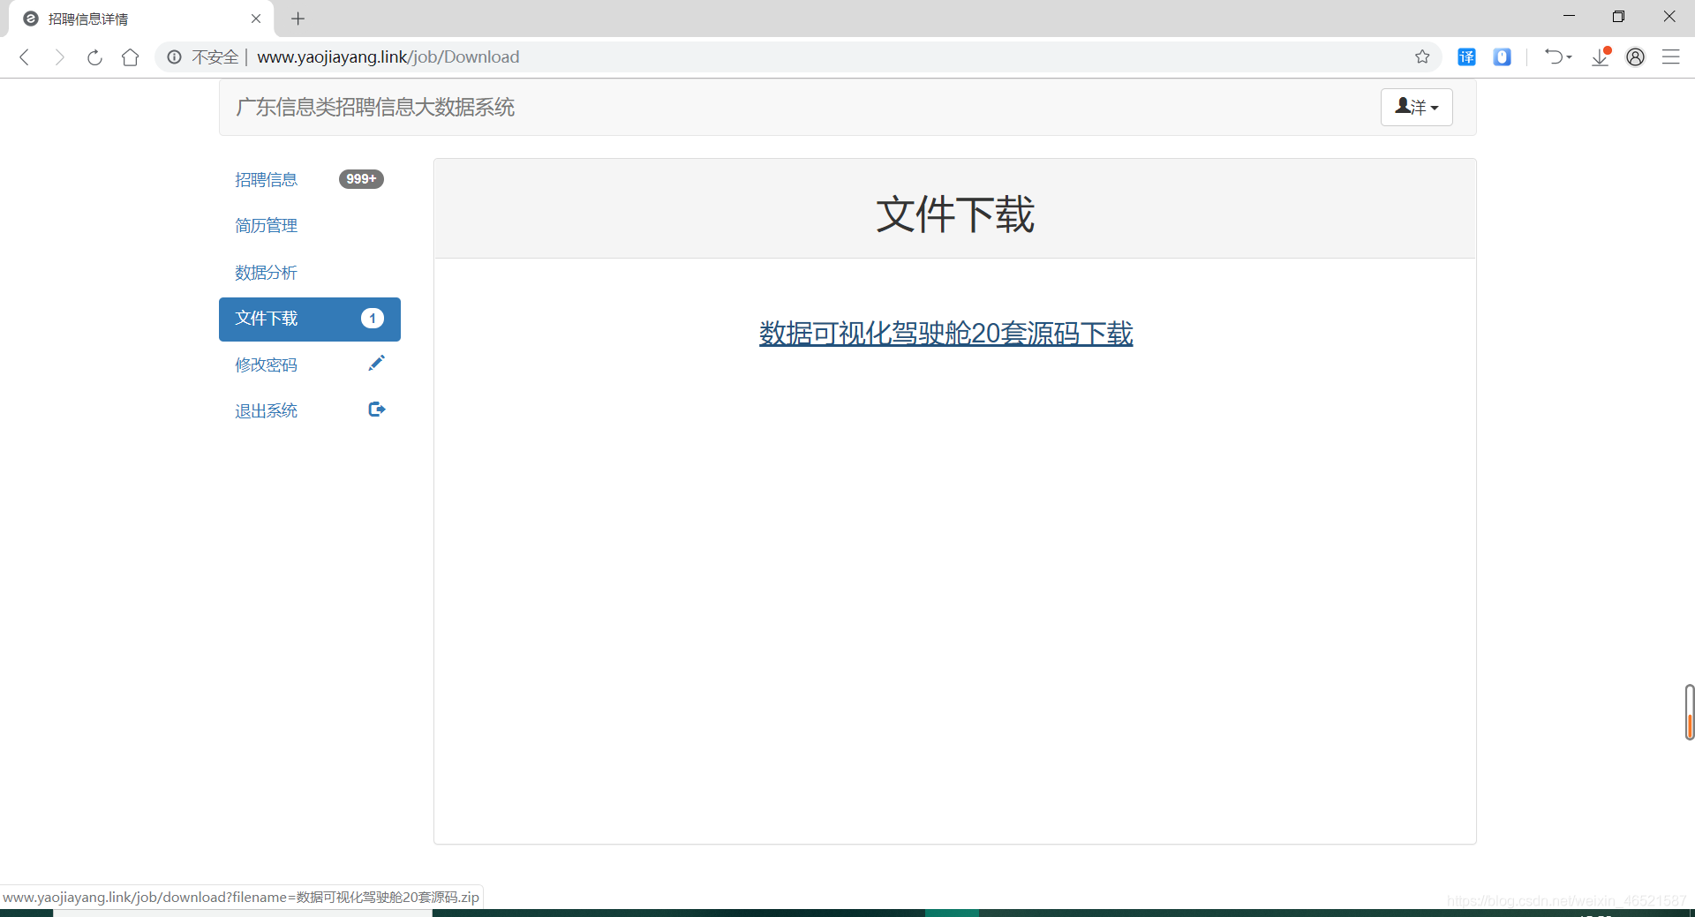The image size is (1695, 917).
Task: Open the browser main menu
Action: pyautogui.click(x=1670, y=57)
